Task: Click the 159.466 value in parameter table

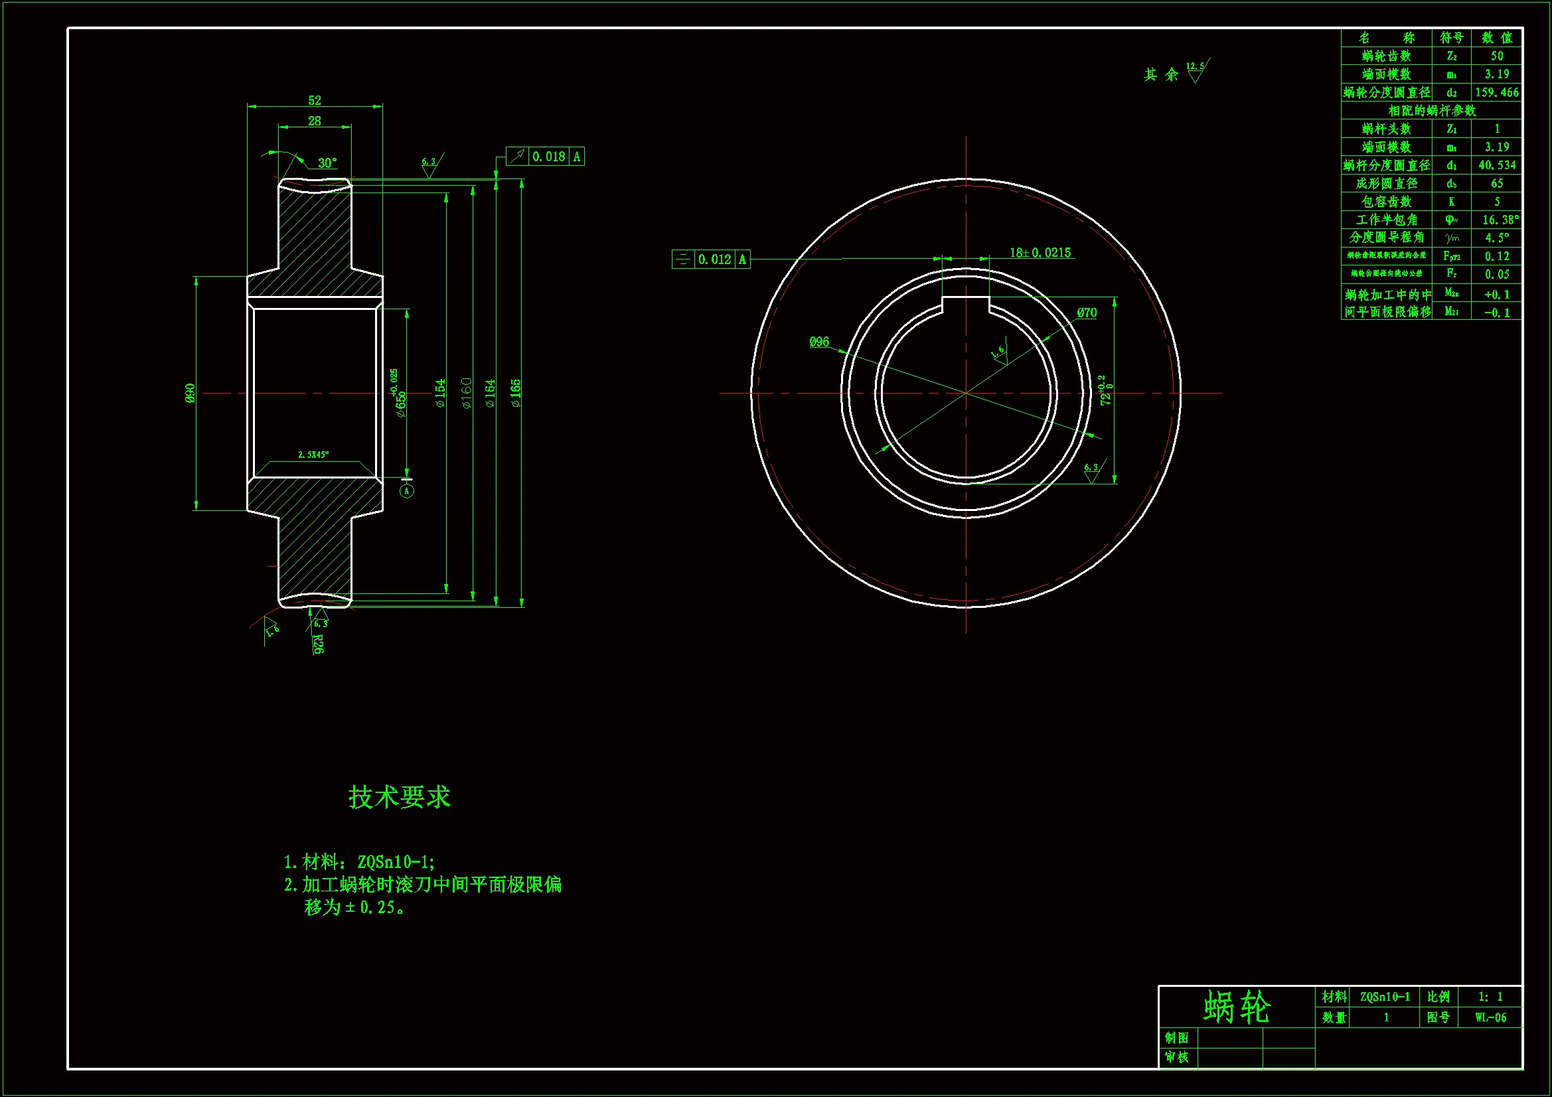Action: pos(1496,93)
